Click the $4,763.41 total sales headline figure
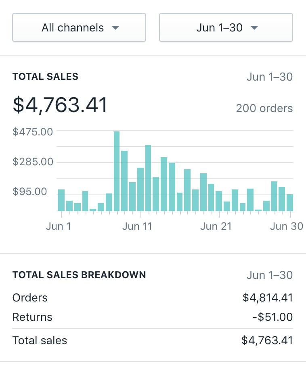 [x=60, y=105]
